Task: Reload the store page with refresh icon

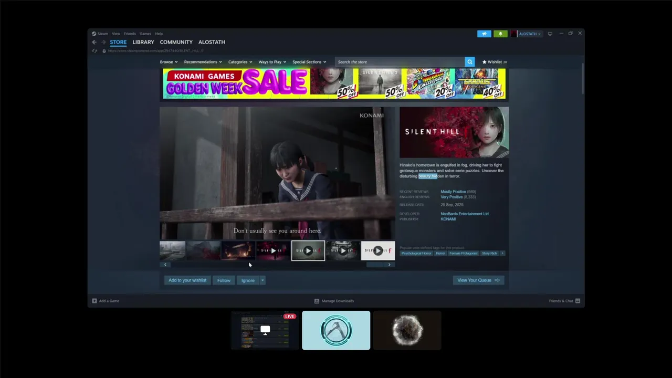Action: tap(94, 51)
